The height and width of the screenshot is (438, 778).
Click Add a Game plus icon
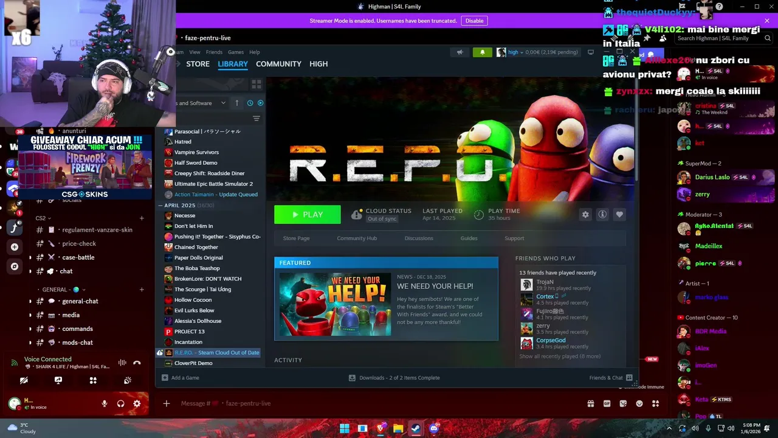[x=165, y=378]
